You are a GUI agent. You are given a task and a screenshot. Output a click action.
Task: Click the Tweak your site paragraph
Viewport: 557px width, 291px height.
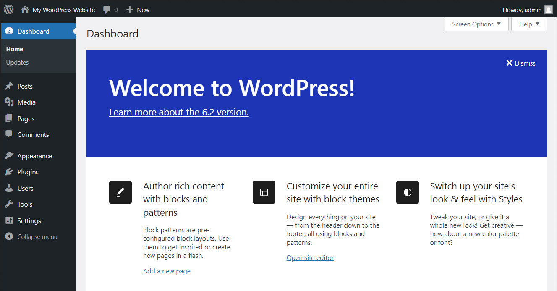click(476, 230)
